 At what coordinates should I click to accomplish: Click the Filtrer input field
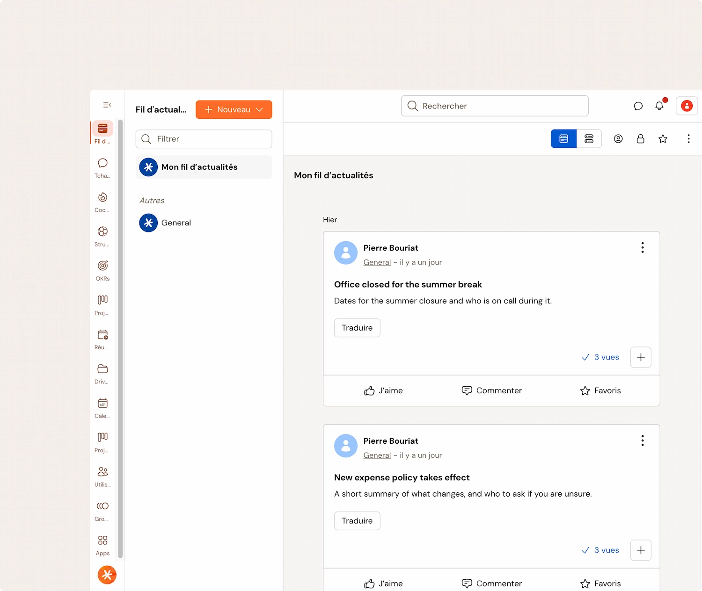click(204, 139)
